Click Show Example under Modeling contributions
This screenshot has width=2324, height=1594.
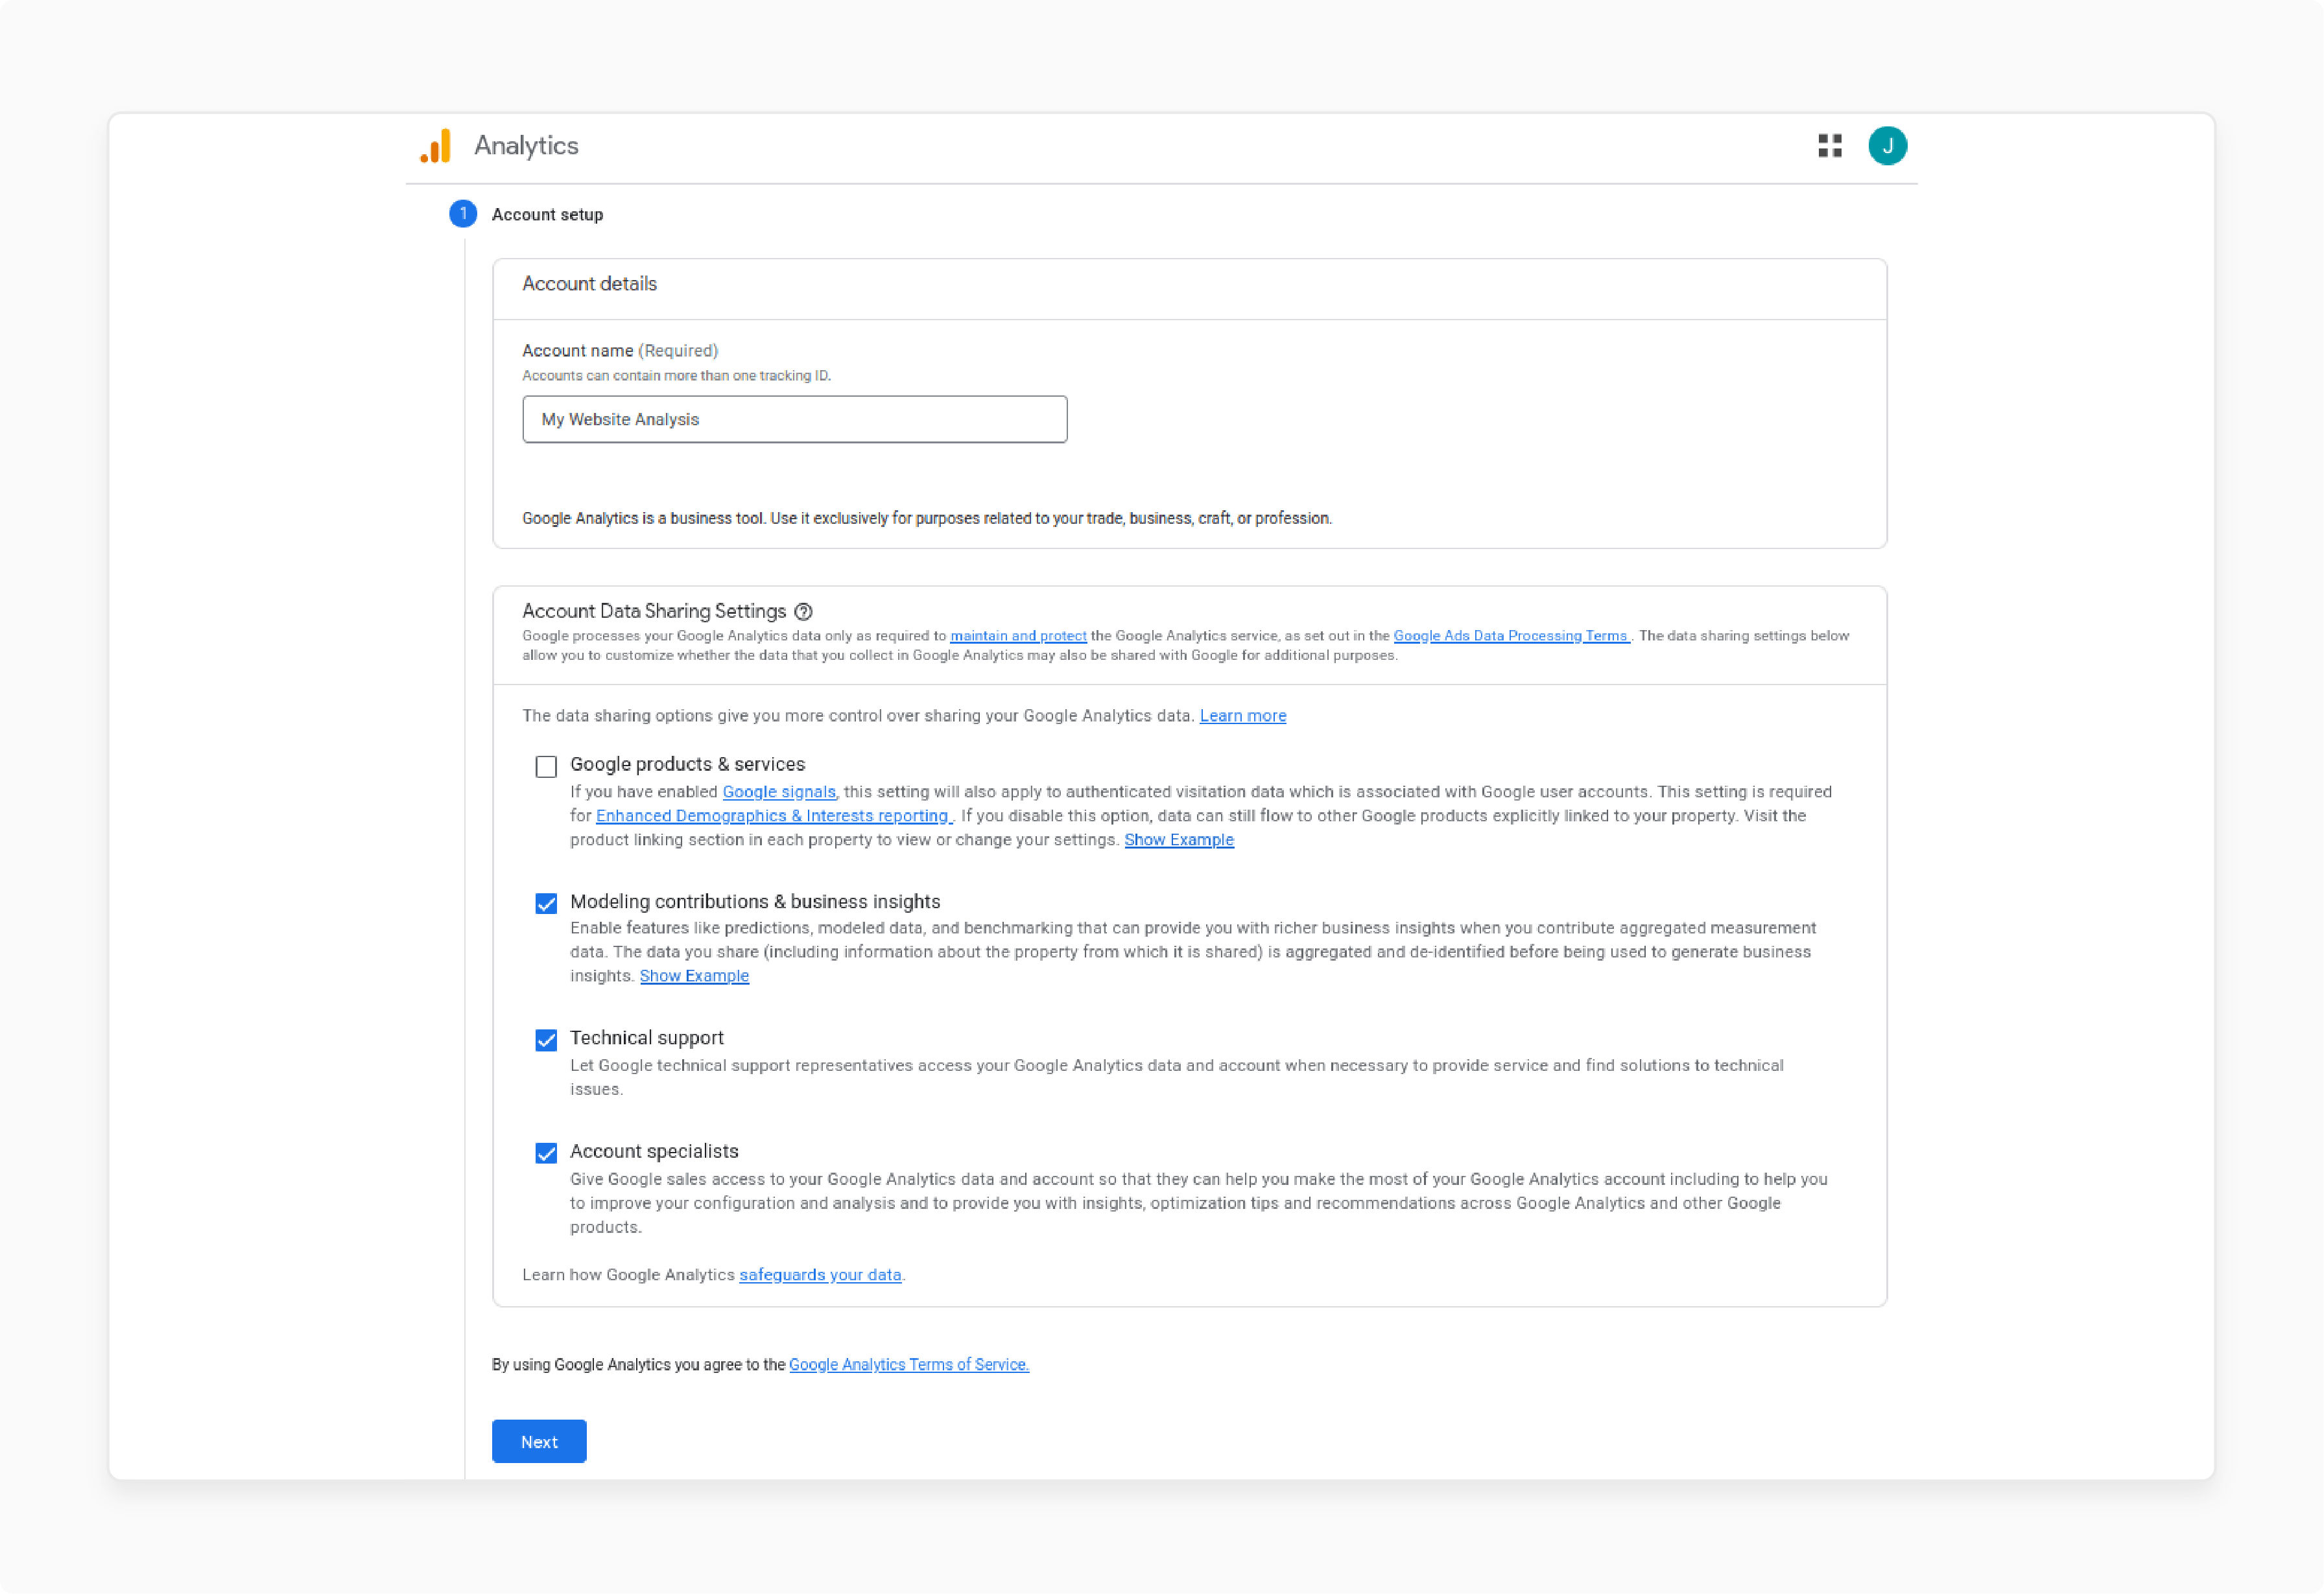click(x=694, y=976)
